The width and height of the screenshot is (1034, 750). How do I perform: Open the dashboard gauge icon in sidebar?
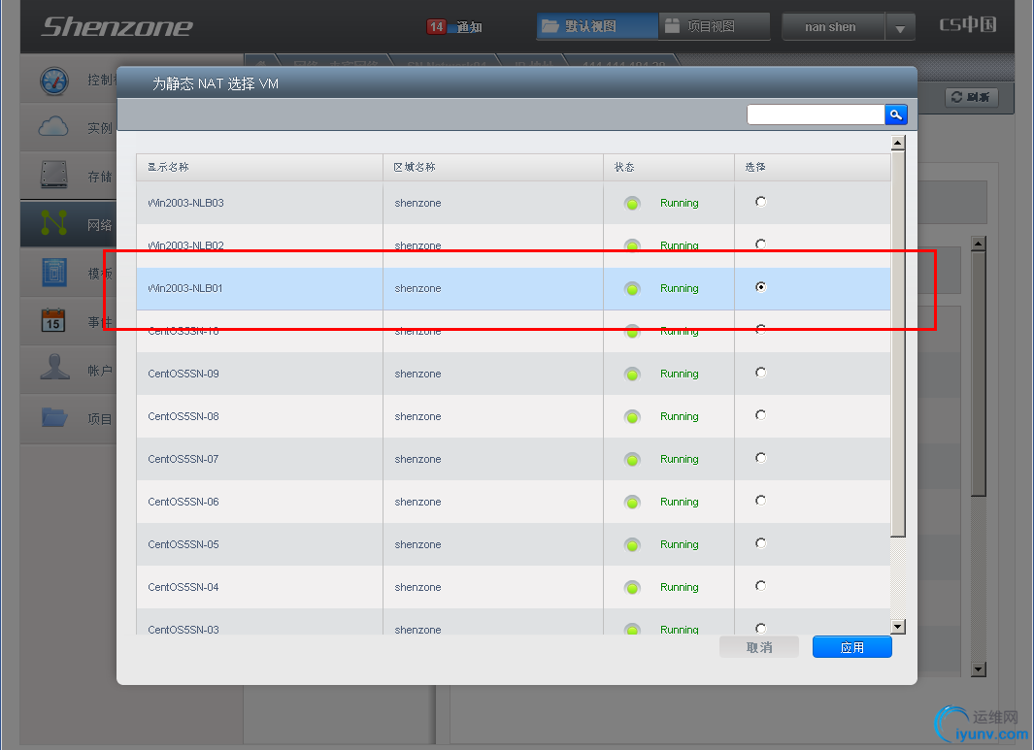tap(54, 81)
